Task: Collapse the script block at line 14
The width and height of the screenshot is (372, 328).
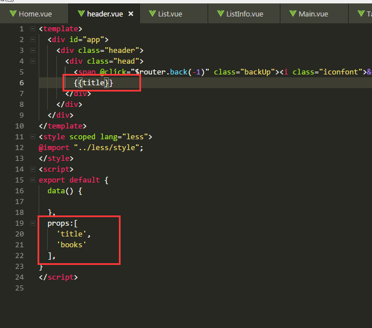Action: [33, 169]
